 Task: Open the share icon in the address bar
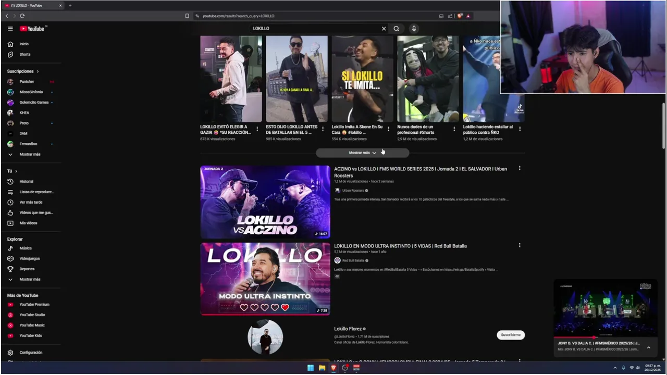click(x=450, y=16)
